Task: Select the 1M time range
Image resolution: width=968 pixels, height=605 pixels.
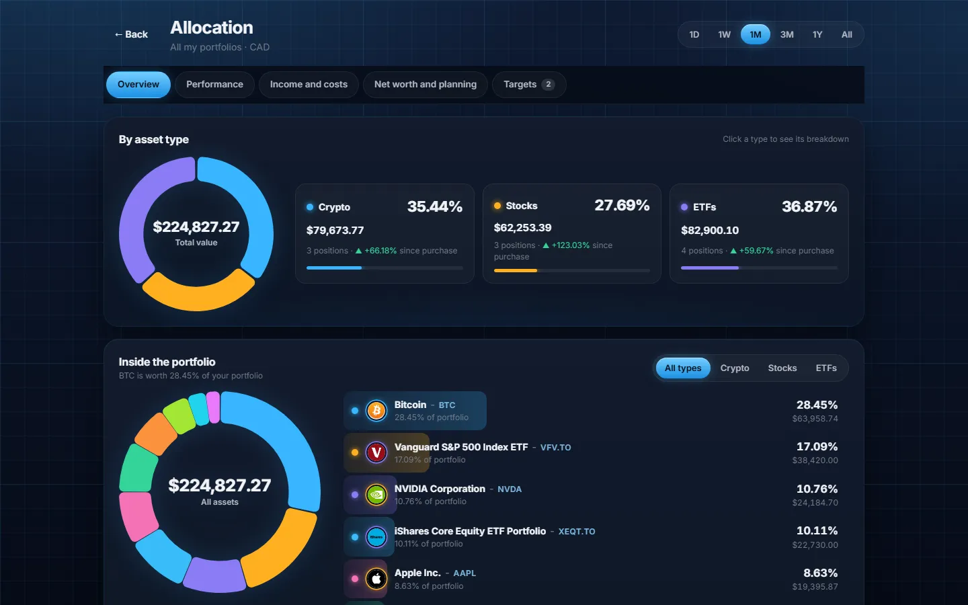Action: point(756,34)
